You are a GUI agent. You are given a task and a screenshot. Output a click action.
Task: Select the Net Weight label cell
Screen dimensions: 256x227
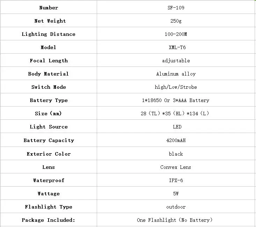click(x=49, y=21)
